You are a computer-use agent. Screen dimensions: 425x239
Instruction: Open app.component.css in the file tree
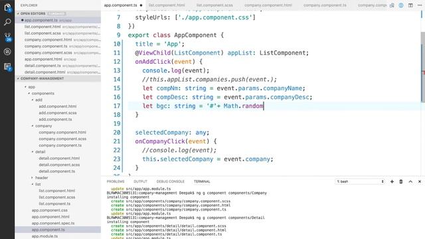tap(50, 210)
